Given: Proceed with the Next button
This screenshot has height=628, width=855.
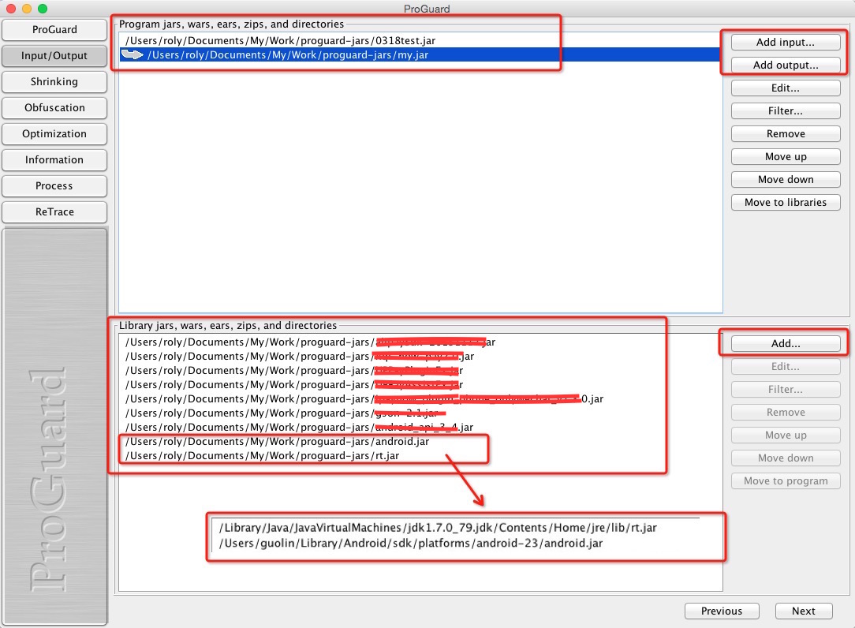Looking at the screenshot, I should 803,611.
